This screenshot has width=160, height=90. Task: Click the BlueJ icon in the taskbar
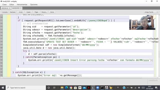click(93, 88)
